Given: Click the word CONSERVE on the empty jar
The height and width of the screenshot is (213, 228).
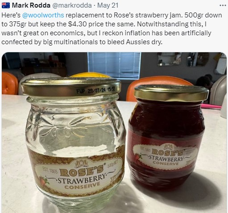Looking at the screenshot, I should (x=82, y=186).
